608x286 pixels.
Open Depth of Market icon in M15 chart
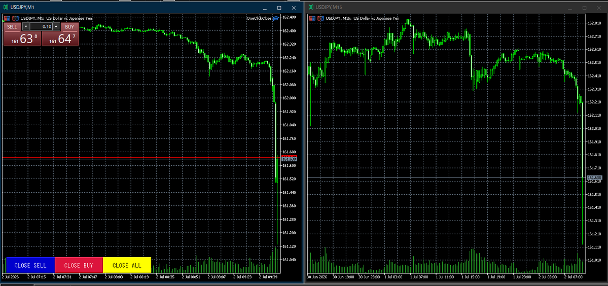(321, 18)
